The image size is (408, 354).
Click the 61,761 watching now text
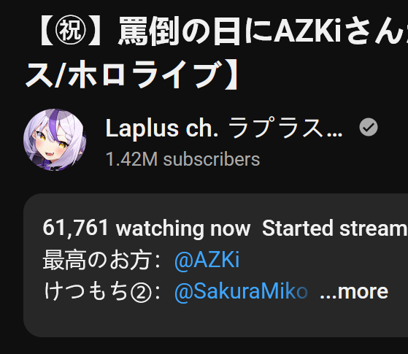click(x=147, y=228)
